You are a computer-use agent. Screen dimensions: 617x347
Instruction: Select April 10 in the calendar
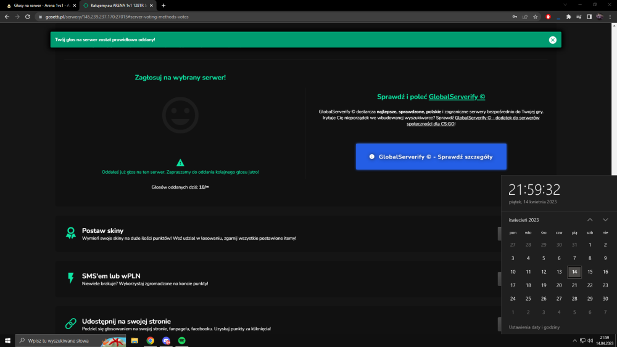click(x=513, y=272)
